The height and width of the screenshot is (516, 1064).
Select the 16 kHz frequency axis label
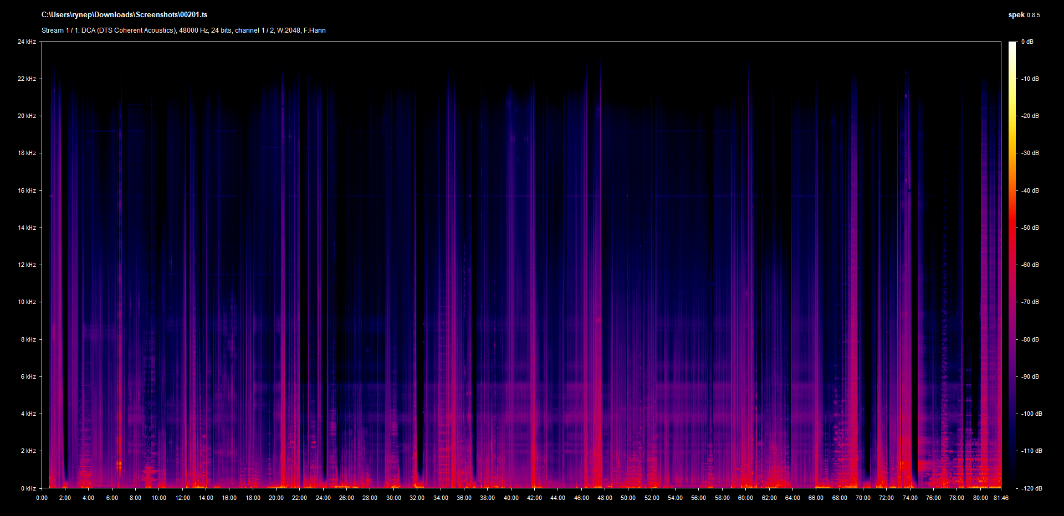[27, 190]
